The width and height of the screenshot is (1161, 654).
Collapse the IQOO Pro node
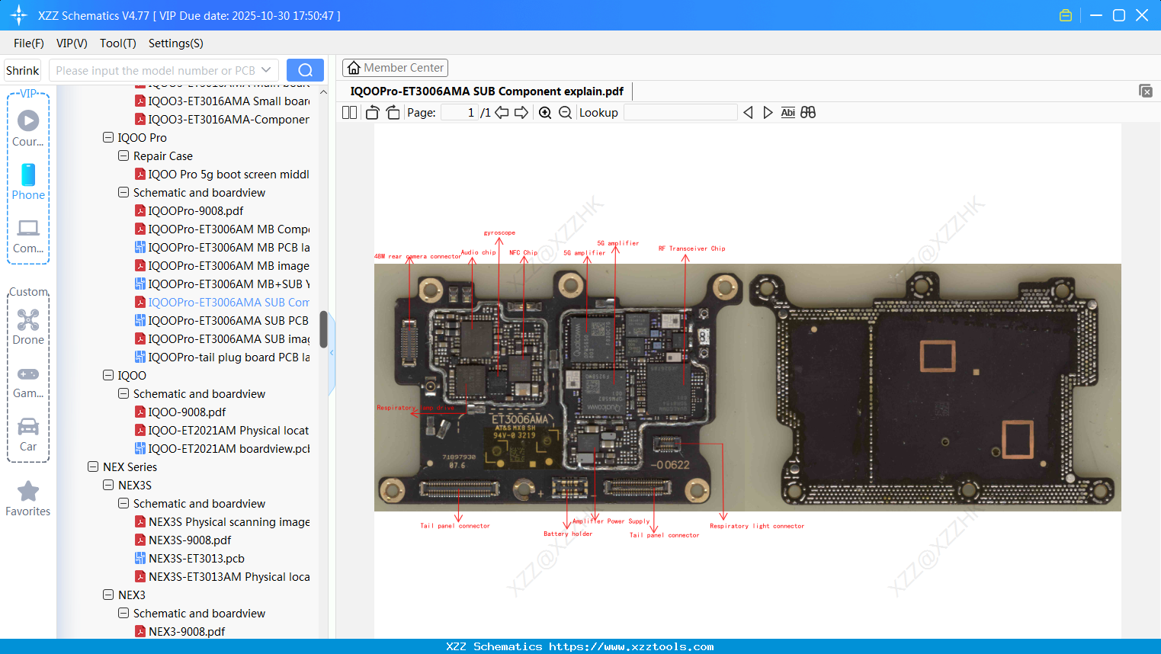tap(108, 138)
